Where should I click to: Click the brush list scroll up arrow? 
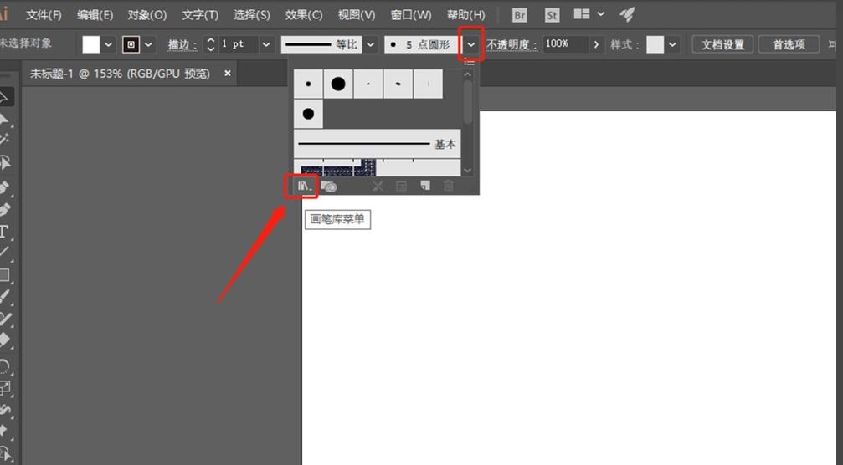coord(467,74)
